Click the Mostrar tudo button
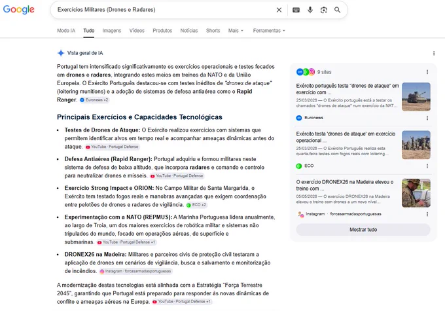The width and height of the screenshot is (445, 311). tap(363, 230)
